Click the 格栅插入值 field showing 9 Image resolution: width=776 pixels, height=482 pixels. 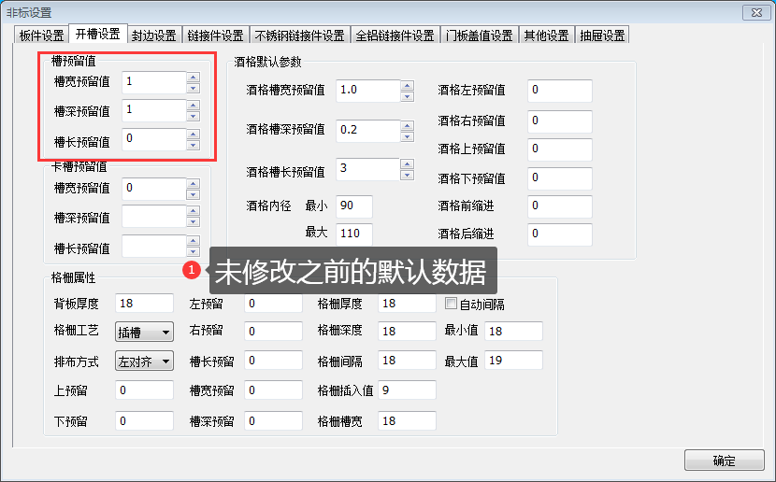click(407, 390)
